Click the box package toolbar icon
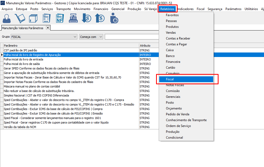Viewport: 264px width, 167px height. pos(33,18)
